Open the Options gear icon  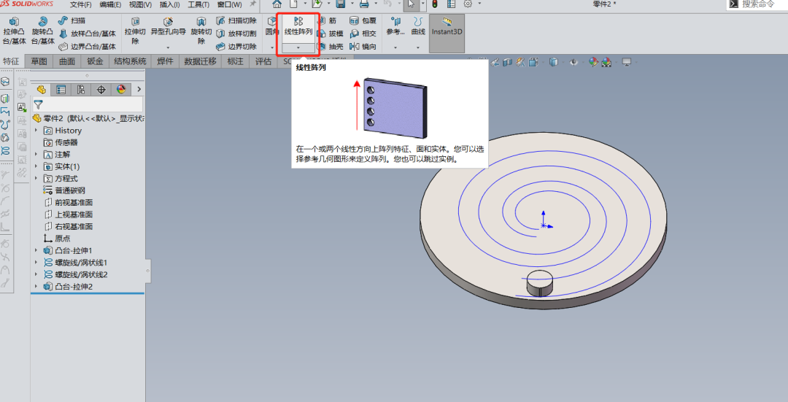point(468,4)
